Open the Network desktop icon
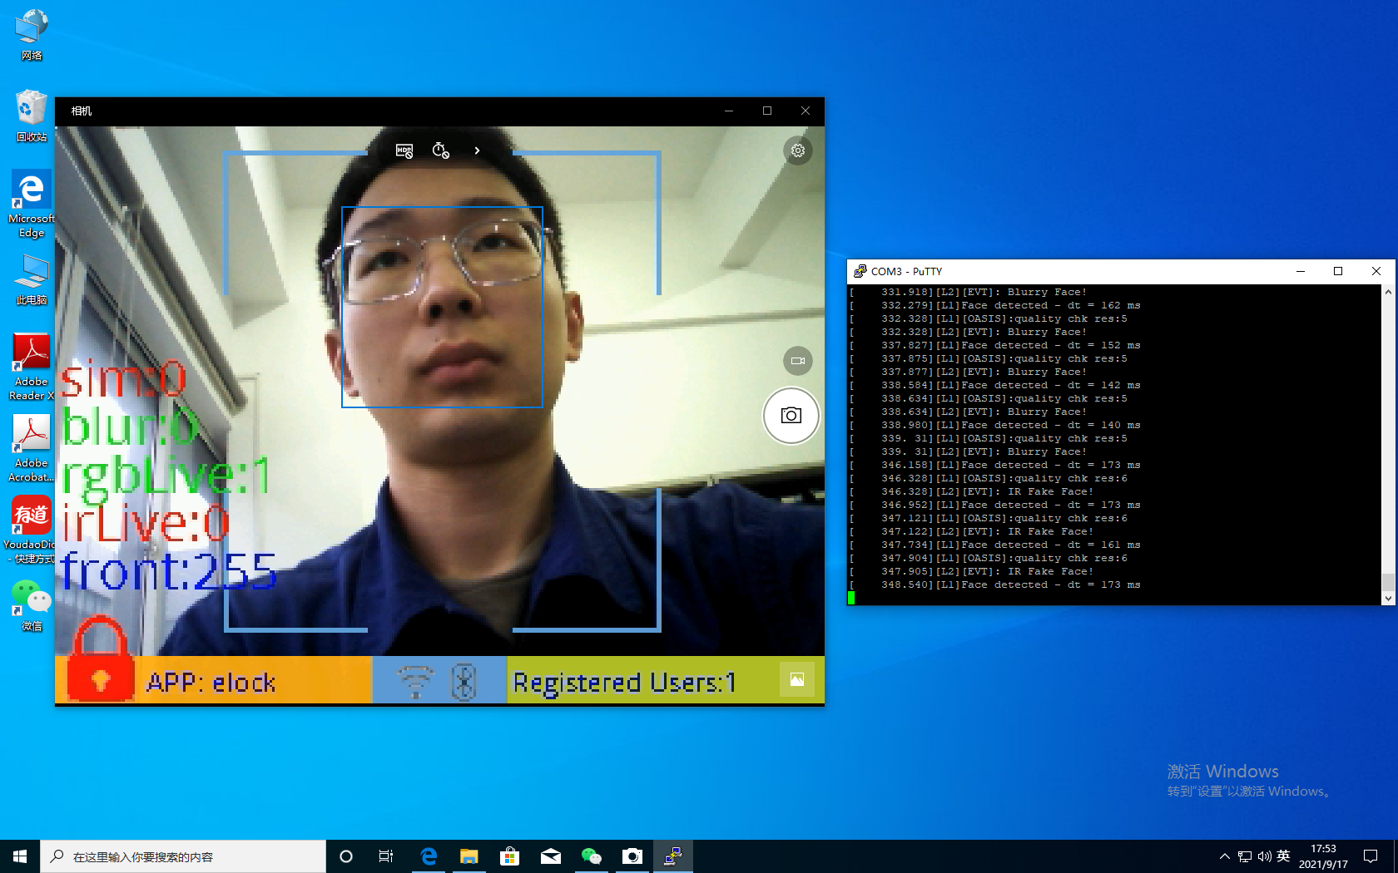This screenshot has width=1398, height=873. tap(32, 36)
